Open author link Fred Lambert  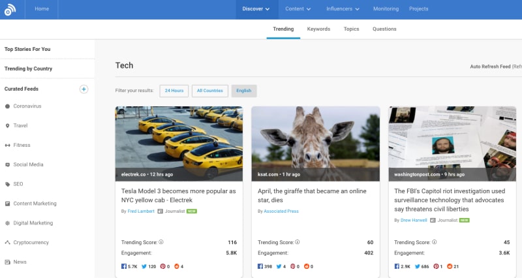click(141, 211)
